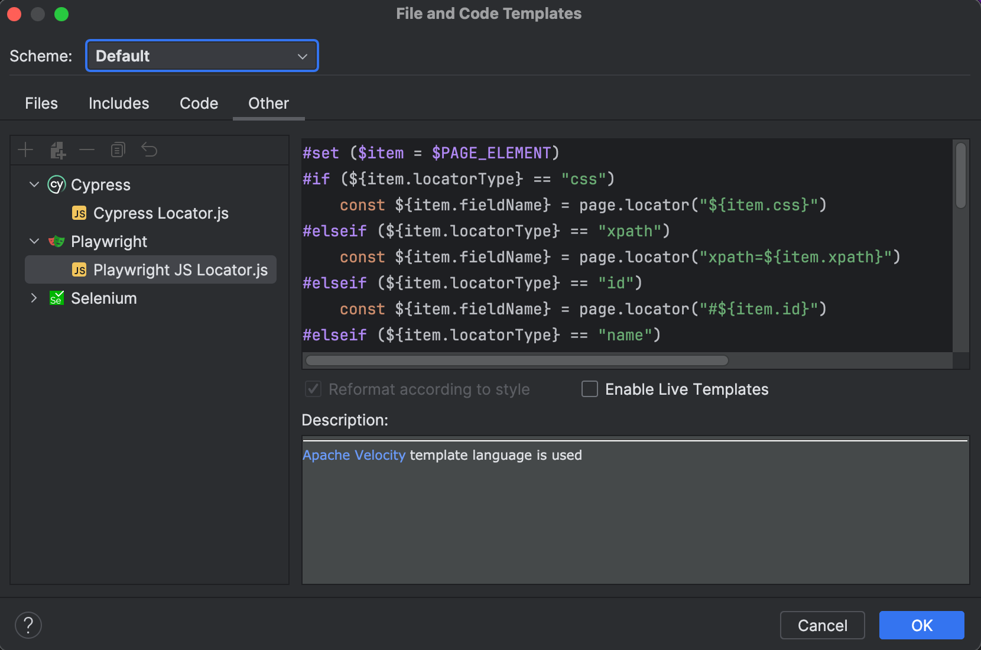Click the Cypress framework icon in the tree
The width and height of the screenshot is (981, 650).
(56, 184)
